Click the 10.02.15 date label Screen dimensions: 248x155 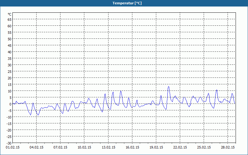84,148
